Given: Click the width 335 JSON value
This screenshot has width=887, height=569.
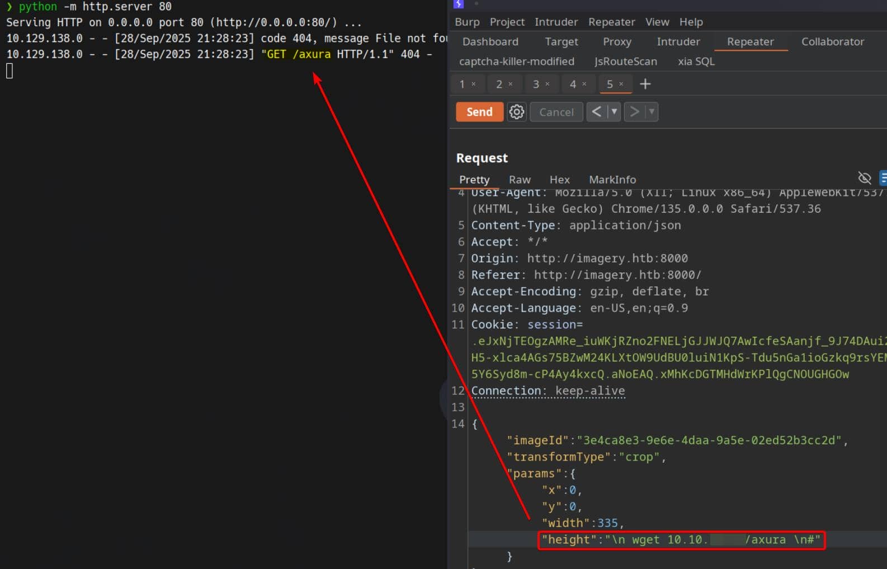Looking at the screenshot, I should (607, 523).
